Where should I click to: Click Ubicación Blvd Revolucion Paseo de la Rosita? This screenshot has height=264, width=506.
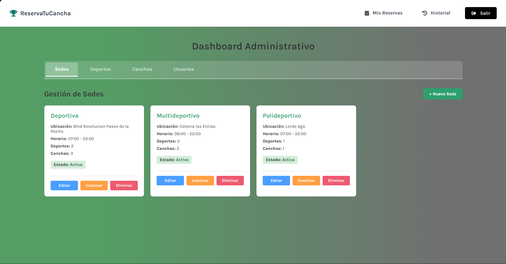[90, 129]
